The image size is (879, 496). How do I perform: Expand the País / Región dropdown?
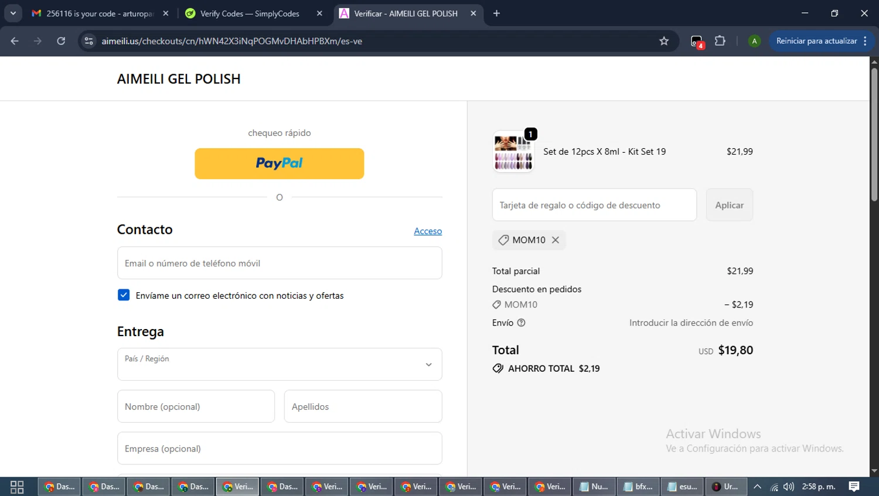(280, 364)
